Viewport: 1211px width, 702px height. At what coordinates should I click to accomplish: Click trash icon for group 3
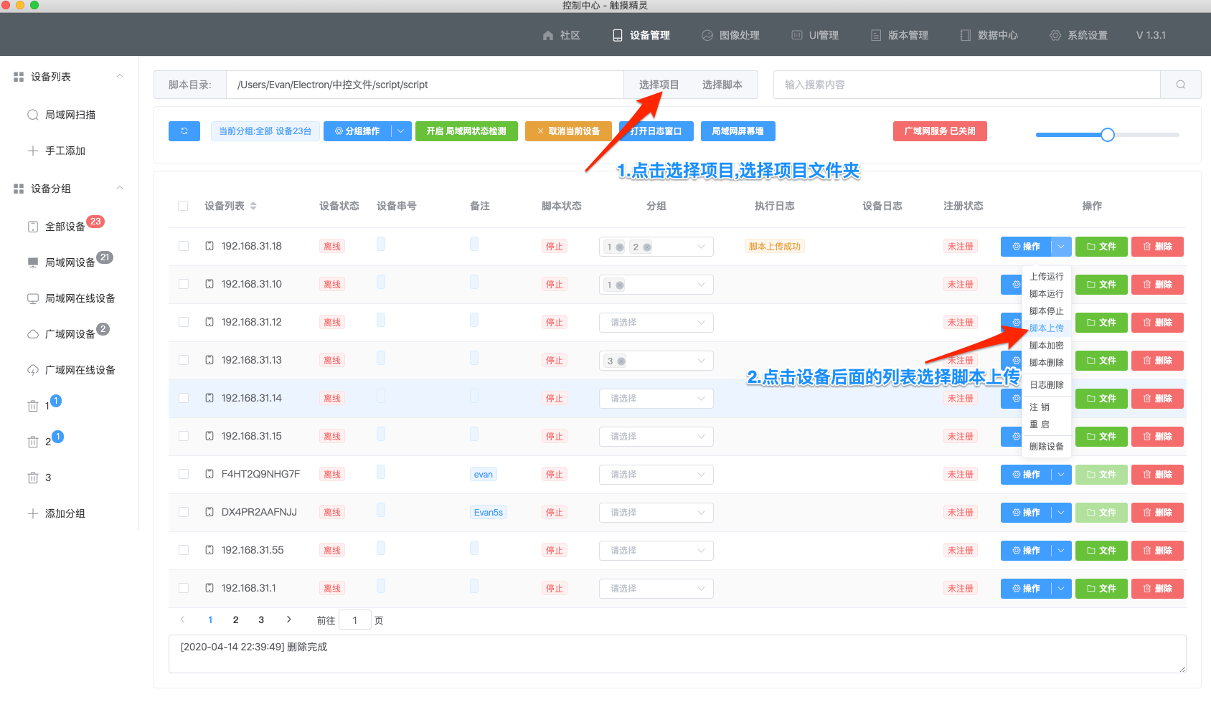[x=32, y=478]
